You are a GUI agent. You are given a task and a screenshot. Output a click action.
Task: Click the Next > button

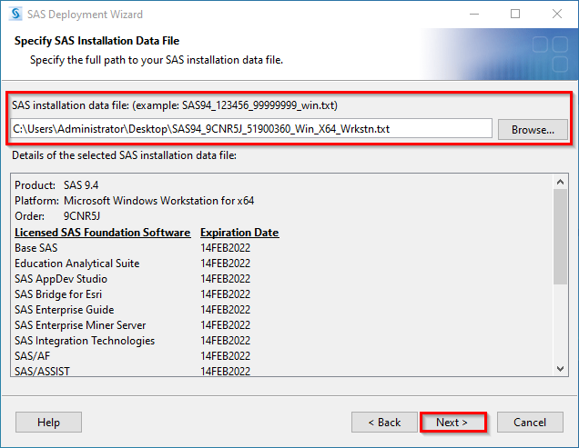click(x=453, y=423)
